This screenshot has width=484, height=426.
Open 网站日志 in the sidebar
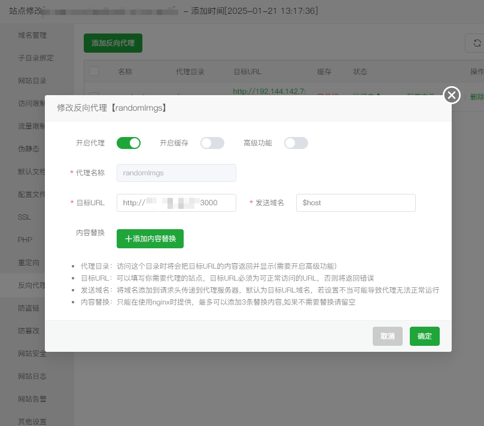click(x=32, y=376)
